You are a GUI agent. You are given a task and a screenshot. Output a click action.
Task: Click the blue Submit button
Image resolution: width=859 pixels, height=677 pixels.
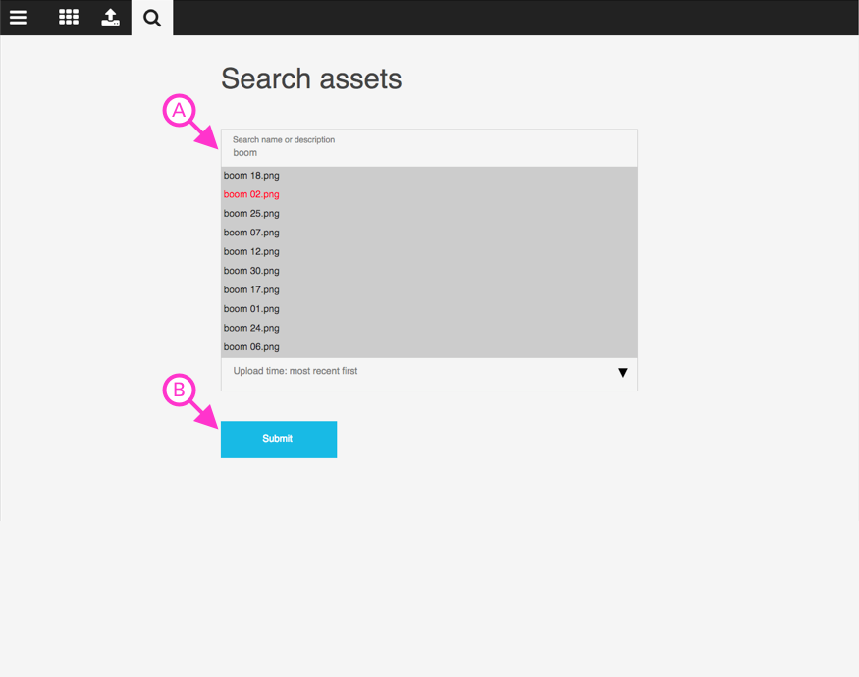279,440
